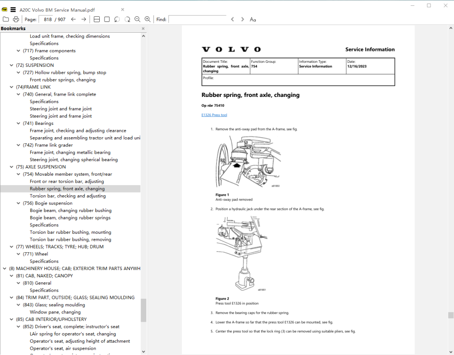Click the PDF app logo icon

click(4, 10)
